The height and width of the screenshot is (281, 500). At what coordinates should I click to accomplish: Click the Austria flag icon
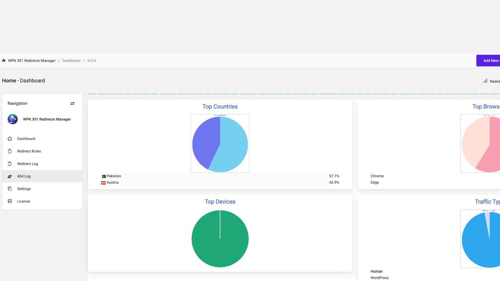pyautogui.click(x=104, y=183)
